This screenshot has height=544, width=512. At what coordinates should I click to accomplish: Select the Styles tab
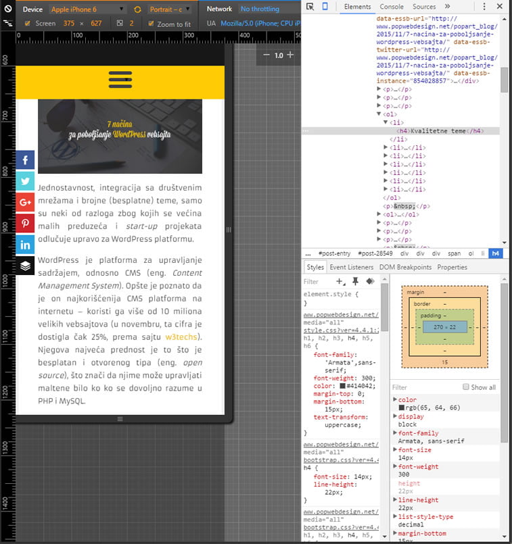click(315, 267)
